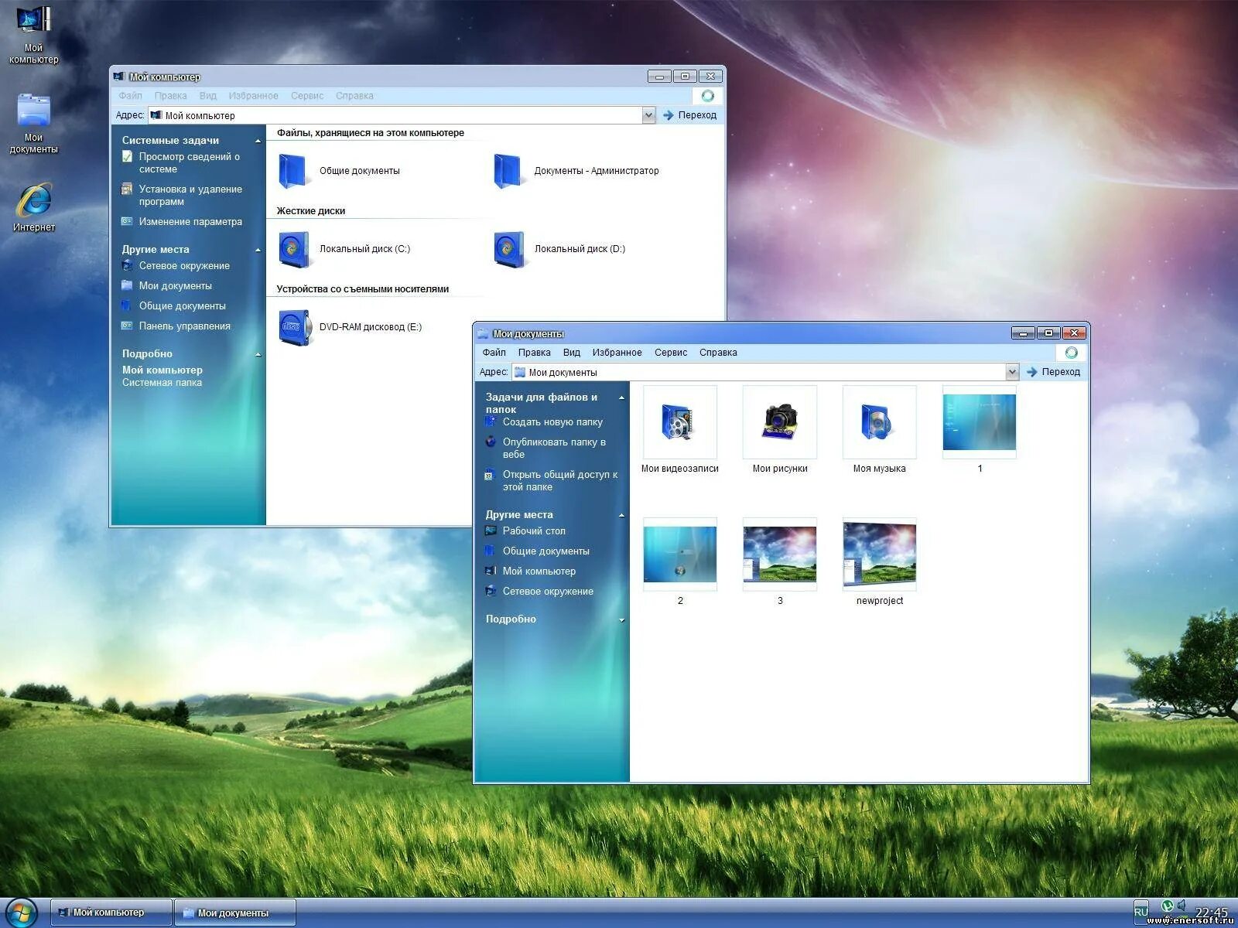Image resolution: width=1238 pixels, height=928 pixels.
Task: Click the RU language indicator
Action: (x=1141, y=912)
